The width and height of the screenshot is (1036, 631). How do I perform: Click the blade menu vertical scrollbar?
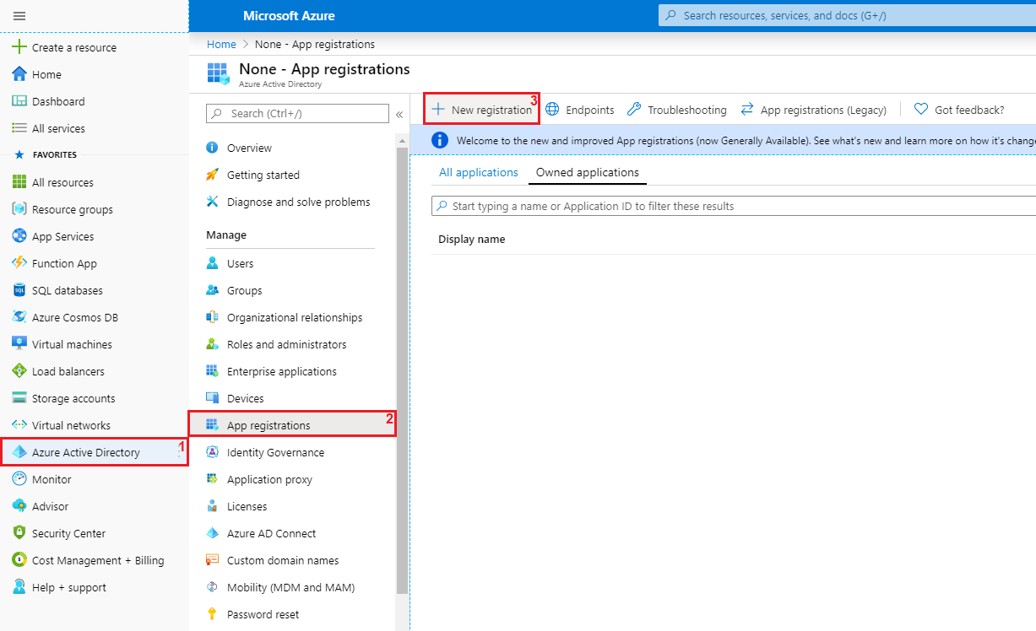point(402,371)
